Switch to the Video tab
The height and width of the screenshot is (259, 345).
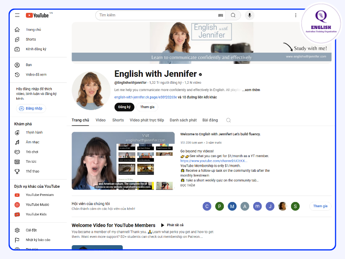point(100,120)
